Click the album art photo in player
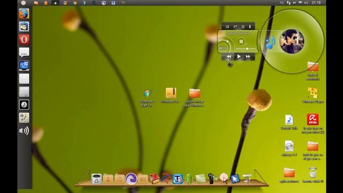The width and height of the screenshot is (343, 193). coord(292,41)
